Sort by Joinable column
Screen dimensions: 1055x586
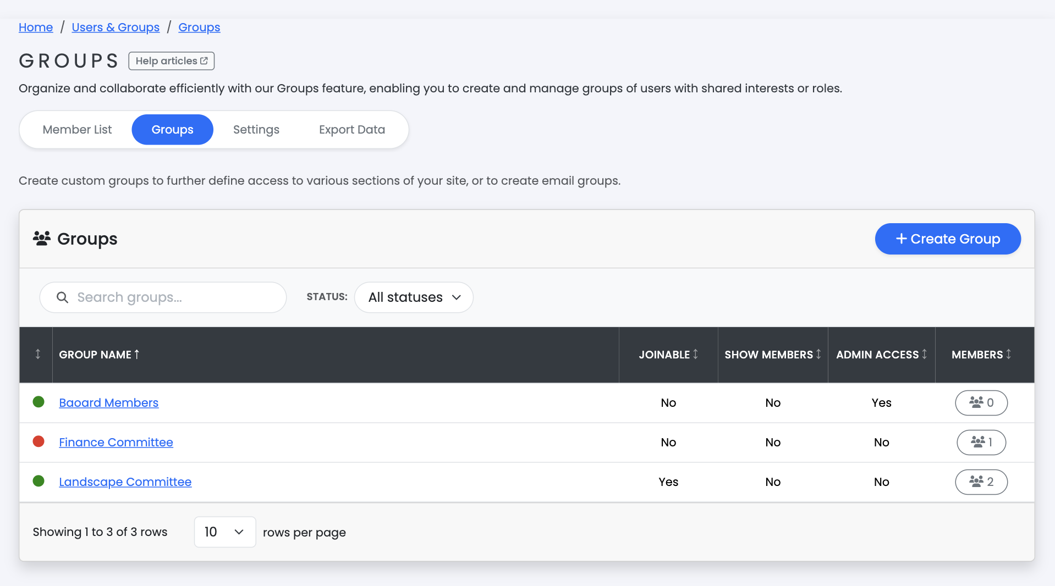668,355
